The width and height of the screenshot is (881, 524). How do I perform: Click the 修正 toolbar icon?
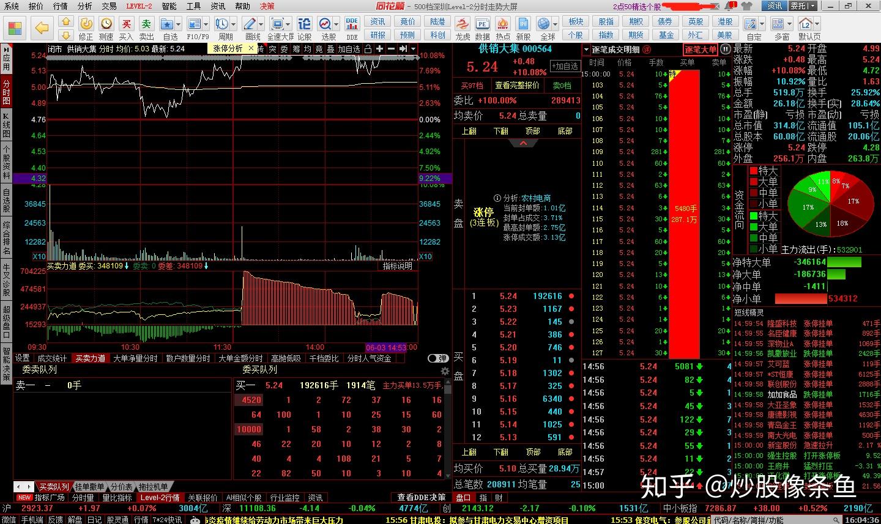point(86,24)
